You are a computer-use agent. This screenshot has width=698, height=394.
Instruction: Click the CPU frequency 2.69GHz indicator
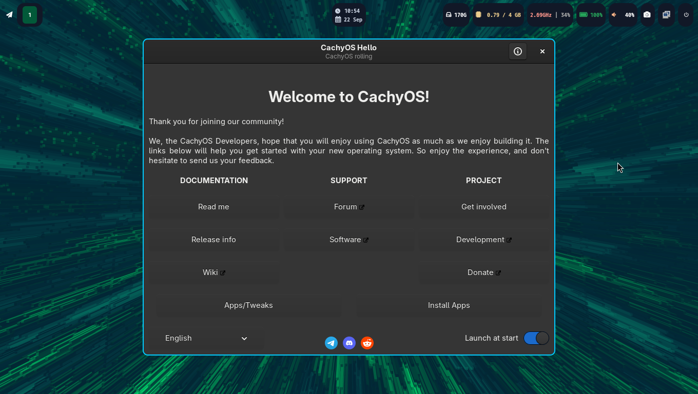(540, 15)
